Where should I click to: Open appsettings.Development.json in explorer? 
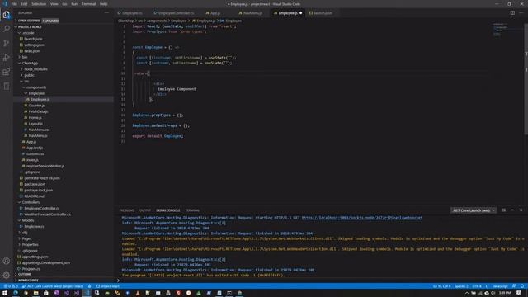point(46,262)
